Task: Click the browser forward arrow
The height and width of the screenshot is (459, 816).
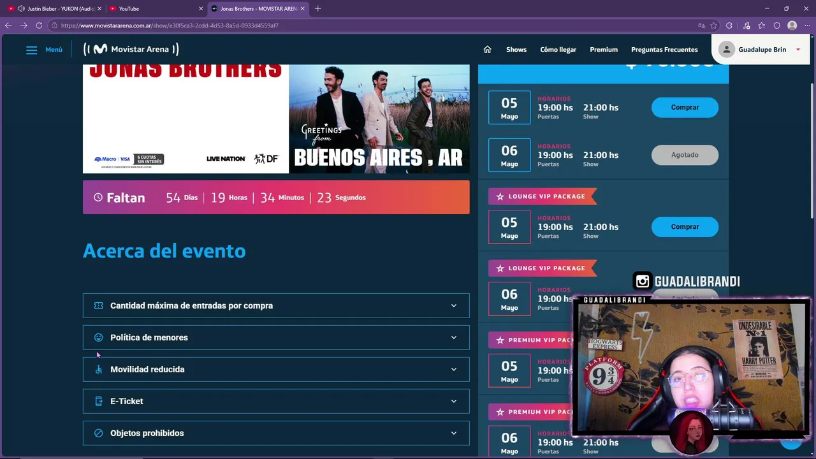Action: (x=24, y=25)
